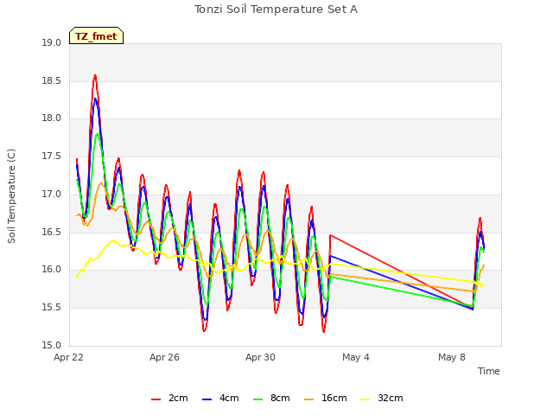Click the 15.5 y-axis tick label
Screen dimensions: 553x415
click(x=52, y=308)
